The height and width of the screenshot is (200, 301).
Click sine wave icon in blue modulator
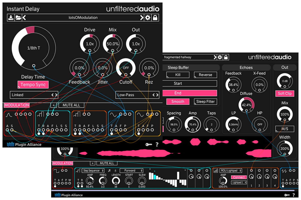pos(113,115)
